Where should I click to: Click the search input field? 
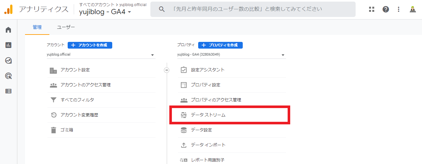point(253,9)
